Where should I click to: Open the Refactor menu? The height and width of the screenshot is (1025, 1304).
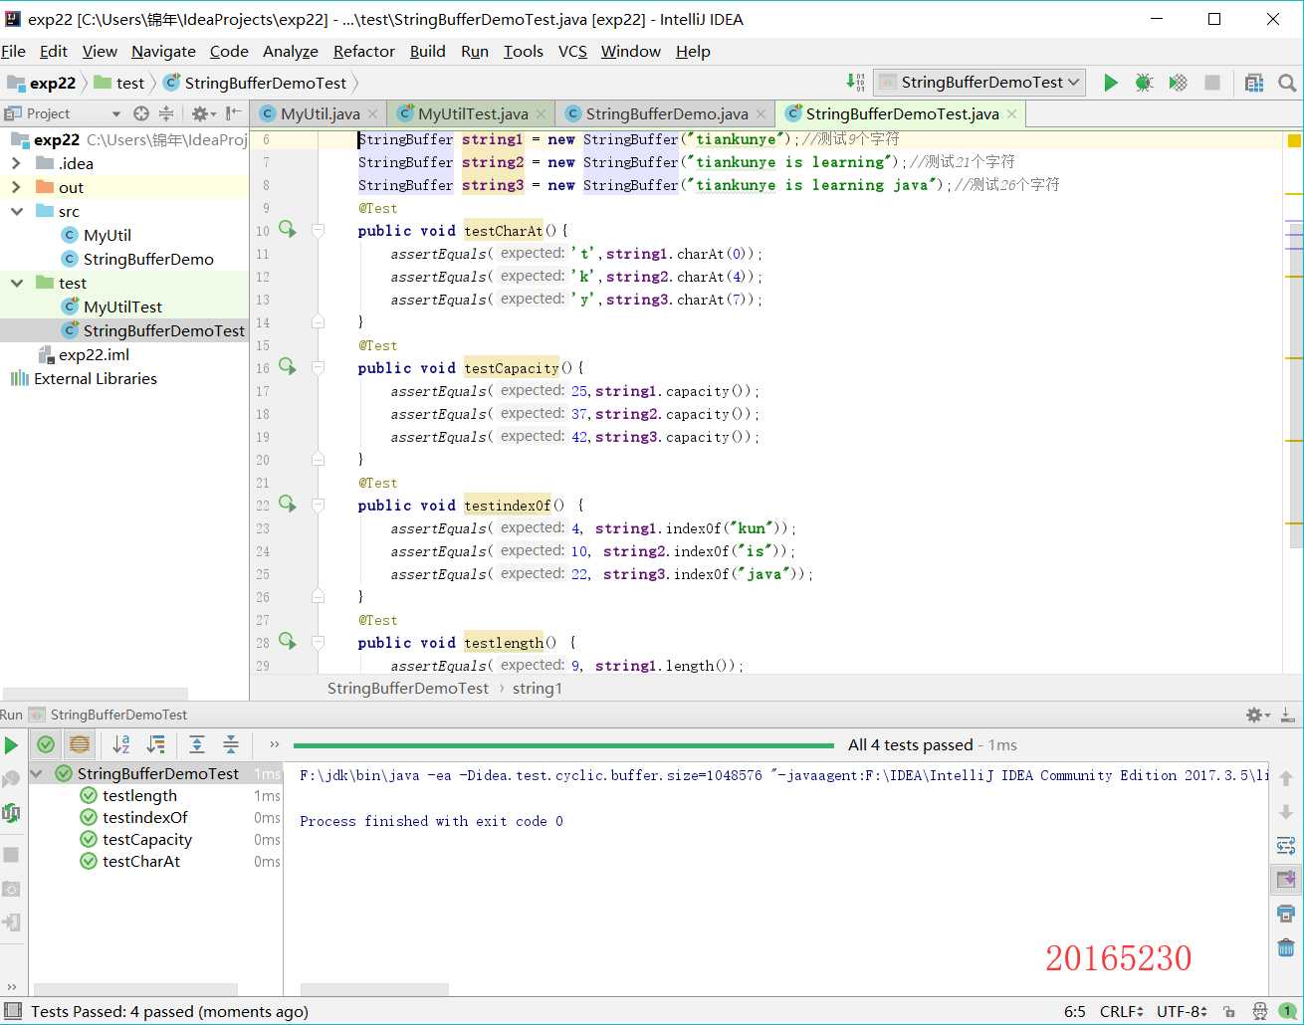(363, 52)
